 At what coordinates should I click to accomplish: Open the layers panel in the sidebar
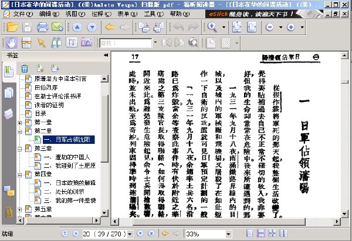pyautogui.click(x=9, y=113)
